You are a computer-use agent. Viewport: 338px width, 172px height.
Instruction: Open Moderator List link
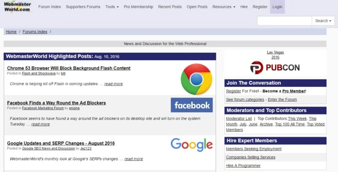point(239,119)
